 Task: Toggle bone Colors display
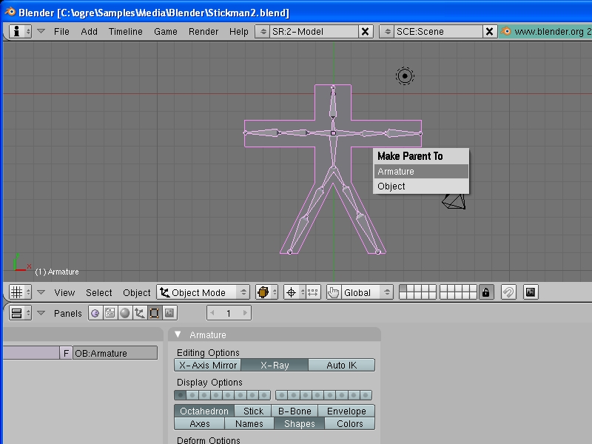click(x=349, y=423)
